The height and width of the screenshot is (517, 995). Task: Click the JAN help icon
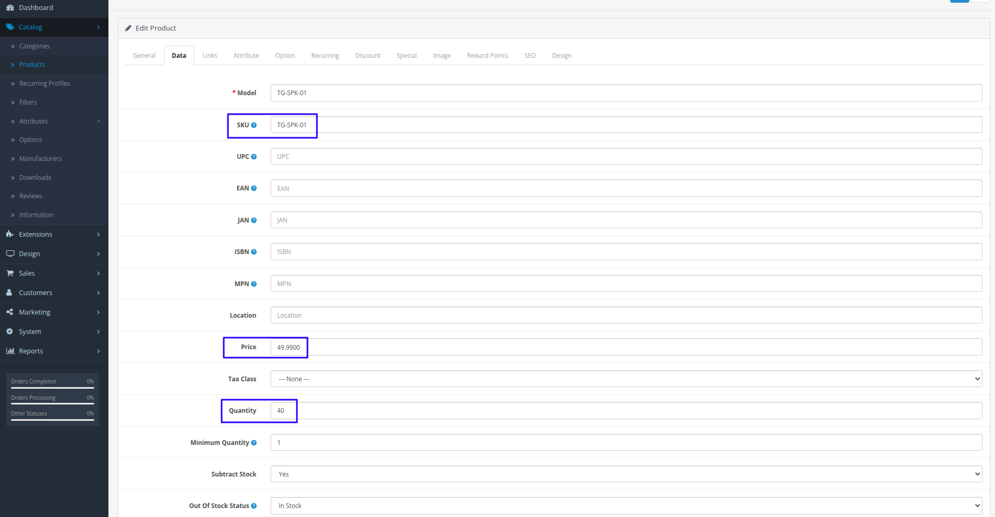click(254, 220)
